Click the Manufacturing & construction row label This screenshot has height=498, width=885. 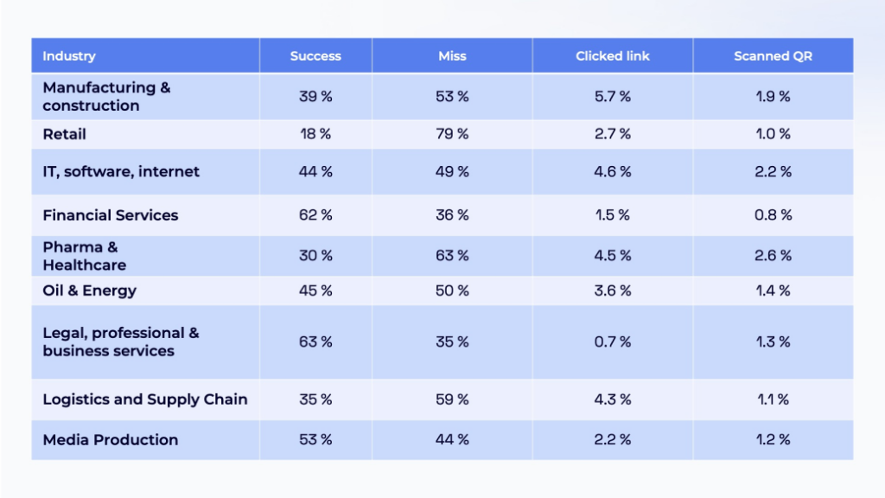106,97
